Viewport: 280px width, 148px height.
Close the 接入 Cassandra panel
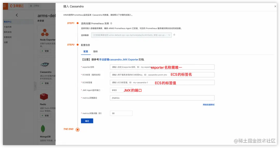275,6
